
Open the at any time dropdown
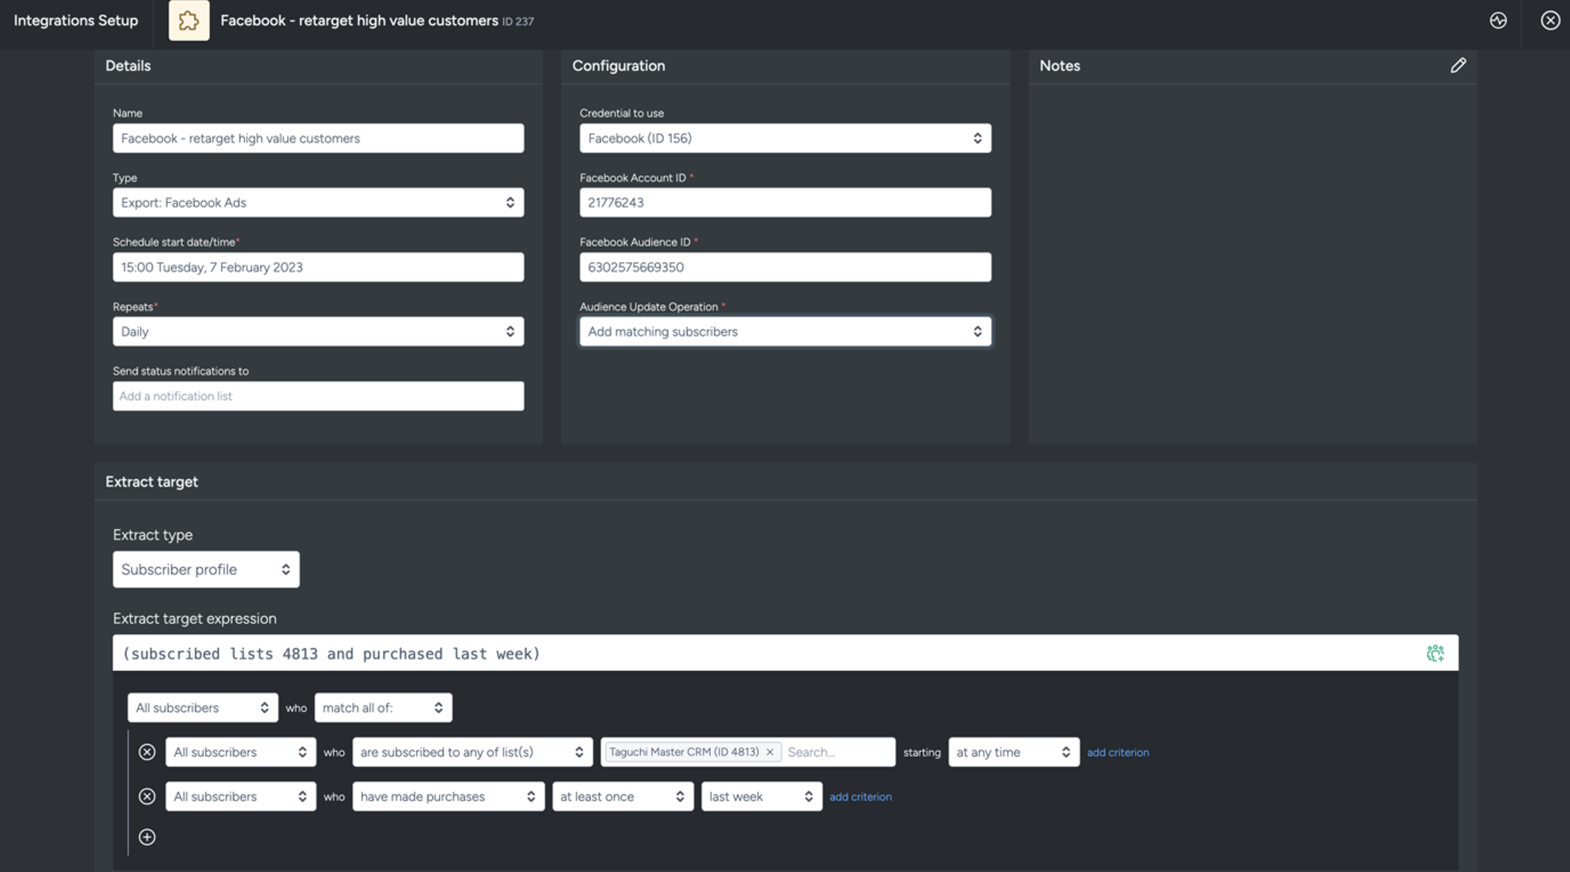point(1014,752)
